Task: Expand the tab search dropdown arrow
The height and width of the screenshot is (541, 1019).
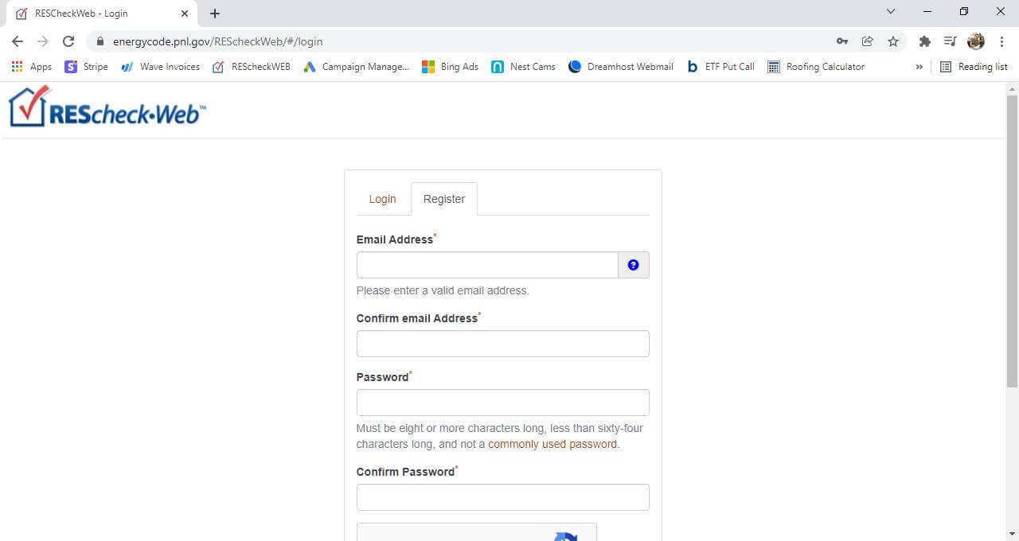Action: pos(891,12)
